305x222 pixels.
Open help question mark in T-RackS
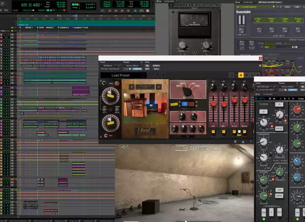point(250,142)
